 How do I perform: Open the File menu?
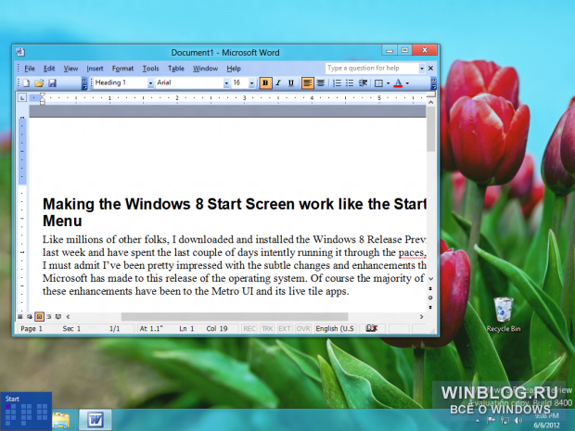tap(30, 69)
